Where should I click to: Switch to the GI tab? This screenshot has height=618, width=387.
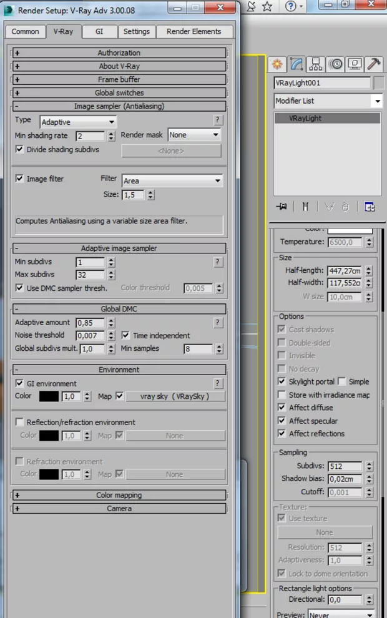pyautogui.click(x=99, y=31)
